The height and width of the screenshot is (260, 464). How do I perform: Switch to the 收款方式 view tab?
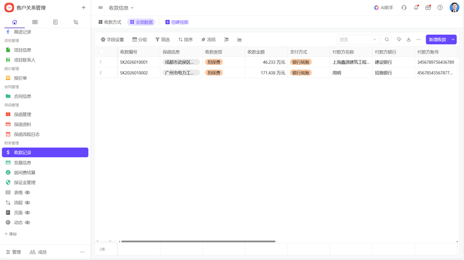pyautogui.click(x=110, y=22)
